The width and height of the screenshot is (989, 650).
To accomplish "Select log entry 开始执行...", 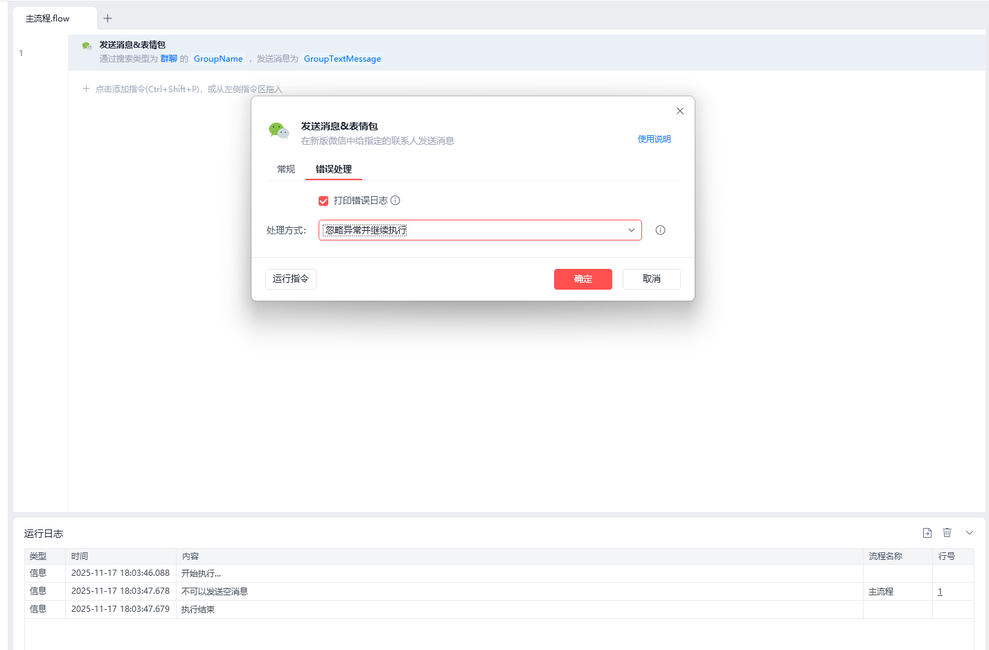I will [201, 574].
